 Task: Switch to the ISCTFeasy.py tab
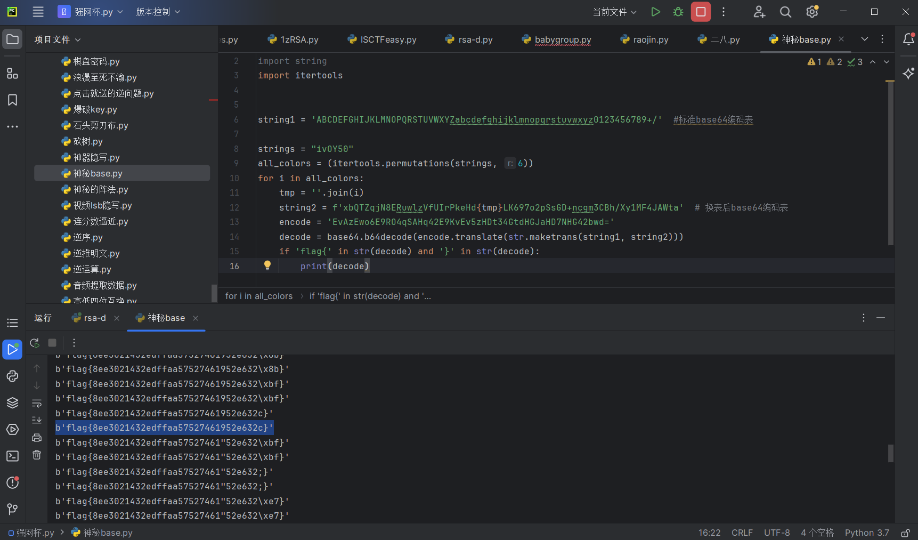(x=382, y=39)
